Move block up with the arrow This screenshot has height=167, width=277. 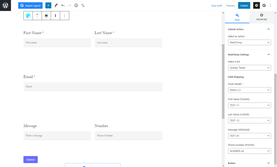click(x=37, y=14)
